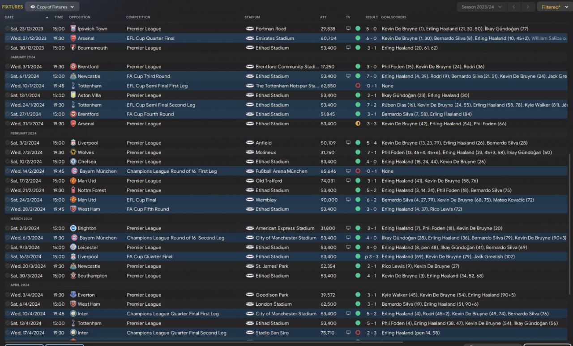Viewport: 573px width, 346px height.
Task: Click the 7 - 2 result against Tottenham
Action: [372, 105]
